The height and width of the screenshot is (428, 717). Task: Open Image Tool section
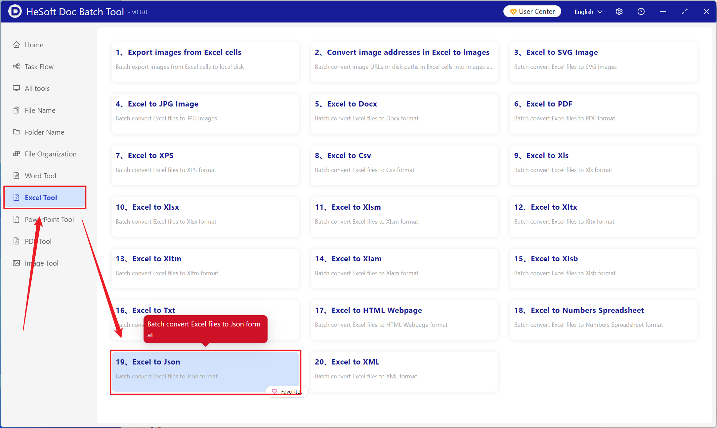[44, 263]
